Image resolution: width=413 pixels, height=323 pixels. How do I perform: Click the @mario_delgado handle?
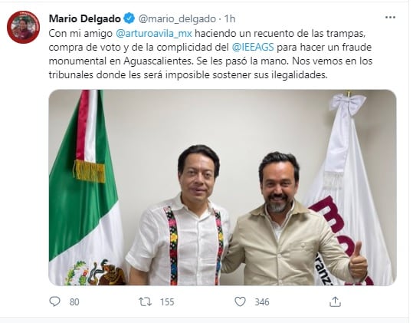click(x=177, y=18)
